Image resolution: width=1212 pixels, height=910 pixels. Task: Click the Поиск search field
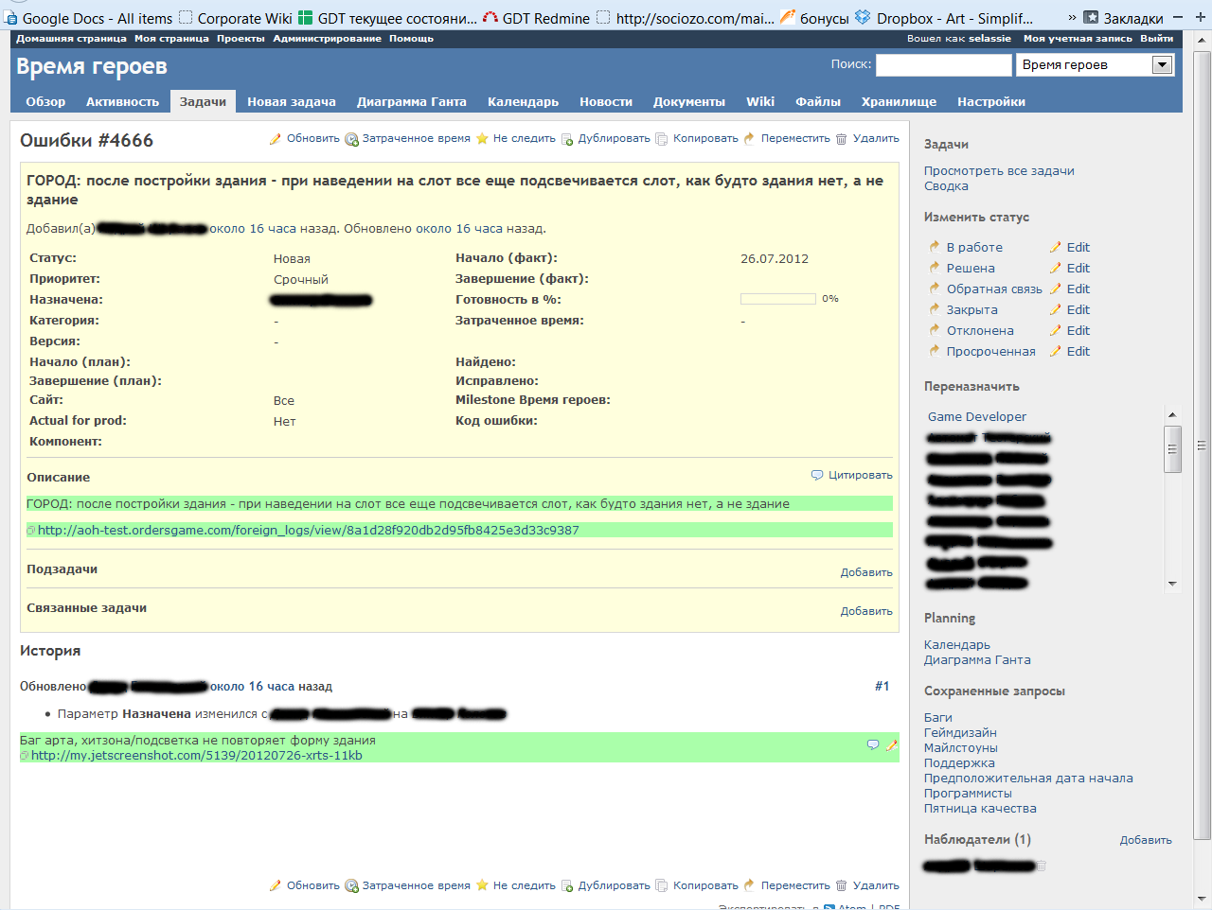click(943, 64)
